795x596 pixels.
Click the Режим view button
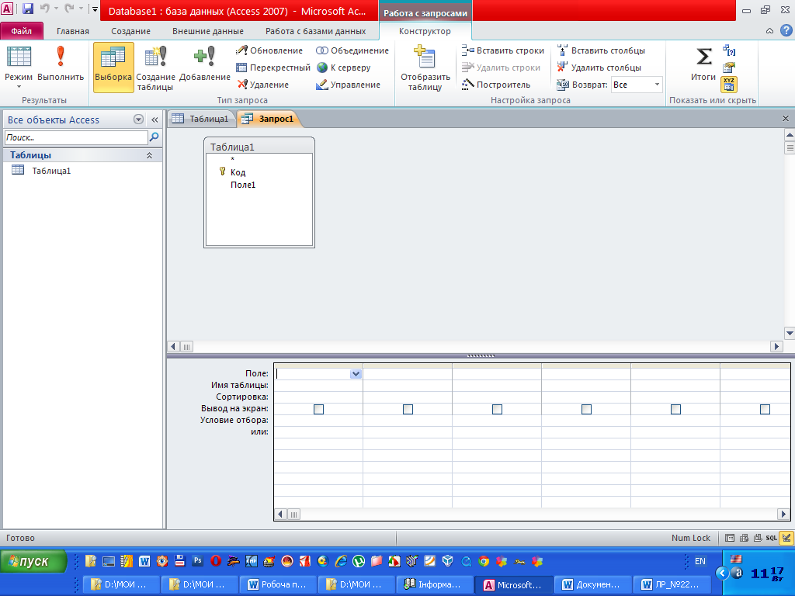click(19, 64)
